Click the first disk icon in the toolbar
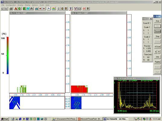The image size is (162, 121). 2,9
